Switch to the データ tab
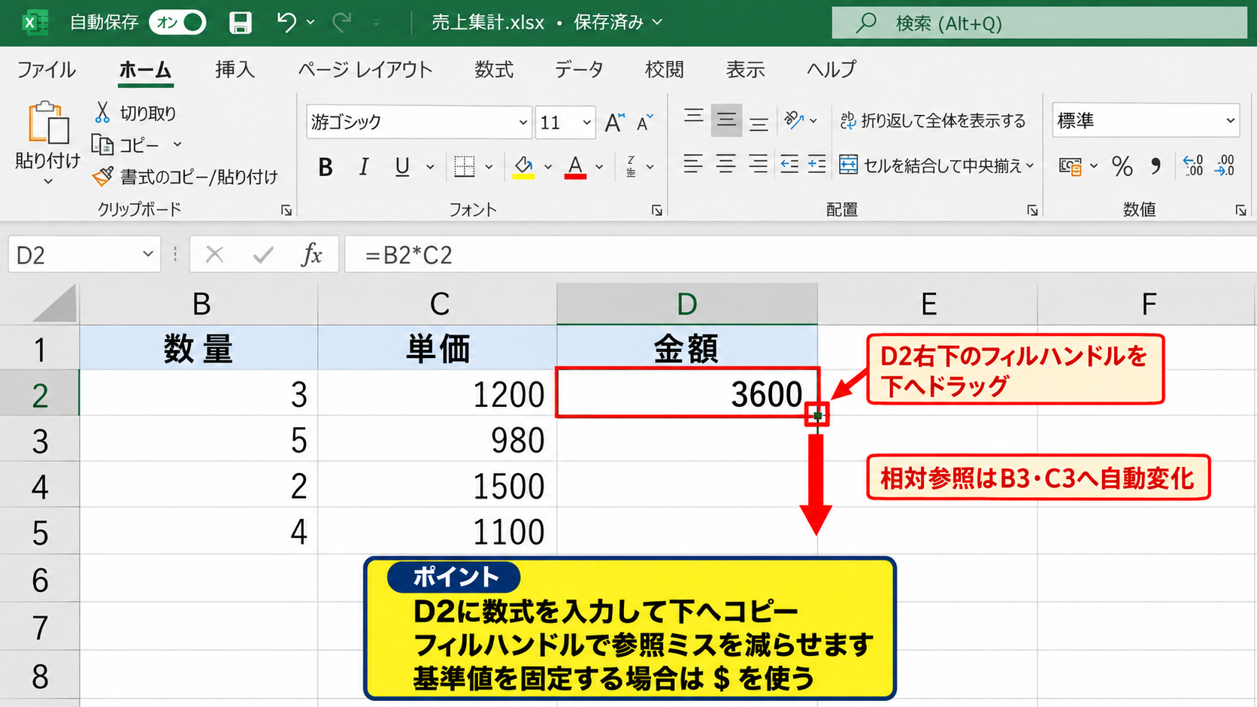Image resolution: width=1257 pixels, height=707 pixels. pyautogui.click(x=579, y=70)
